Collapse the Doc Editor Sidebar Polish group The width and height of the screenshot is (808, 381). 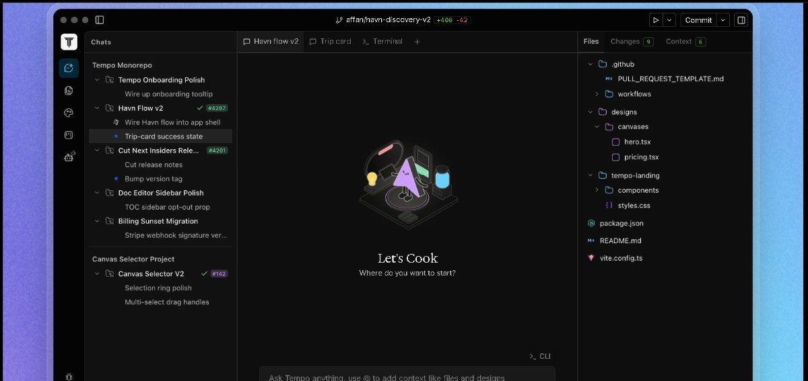point(97,193)
